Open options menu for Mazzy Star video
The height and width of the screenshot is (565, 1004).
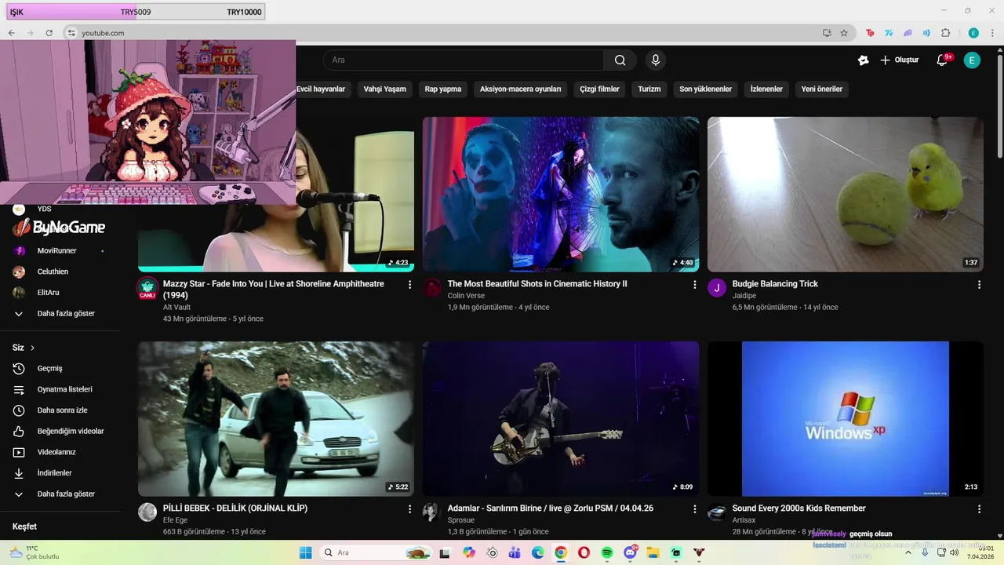click(409, 285)
